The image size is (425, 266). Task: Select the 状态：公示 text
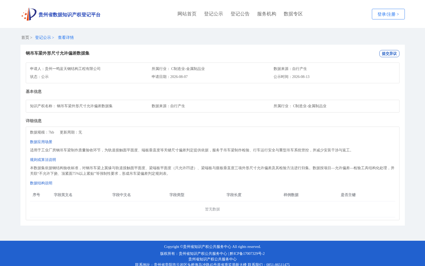tap(39, 77)
